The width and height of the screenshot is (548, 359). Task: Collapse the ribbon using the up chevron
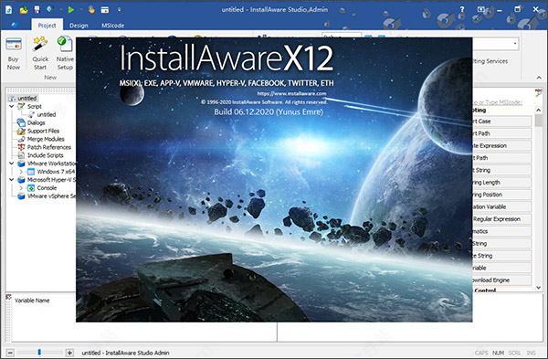click(539, 78)
